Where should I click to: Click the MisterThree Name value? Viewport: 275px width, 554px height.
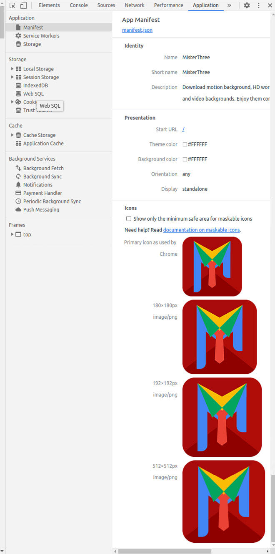tap(196, 58)
